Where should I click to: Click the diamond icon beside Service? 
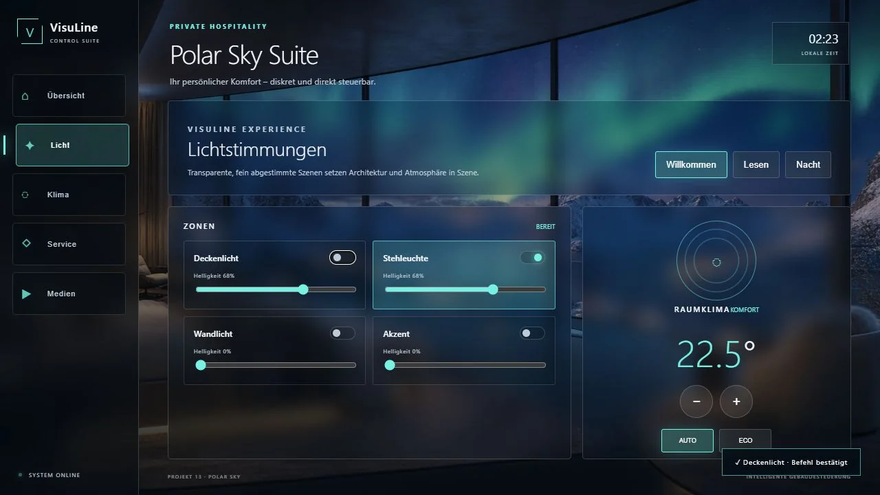click(26, 243)
